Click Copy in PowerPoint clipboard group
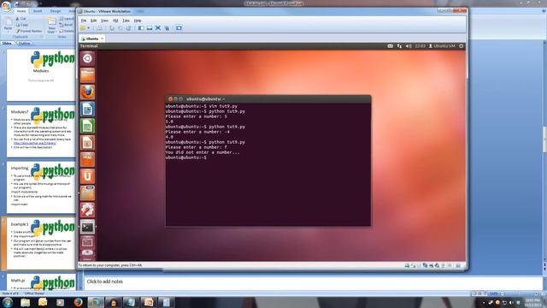The image size is (547, 308). click(22, 25)
